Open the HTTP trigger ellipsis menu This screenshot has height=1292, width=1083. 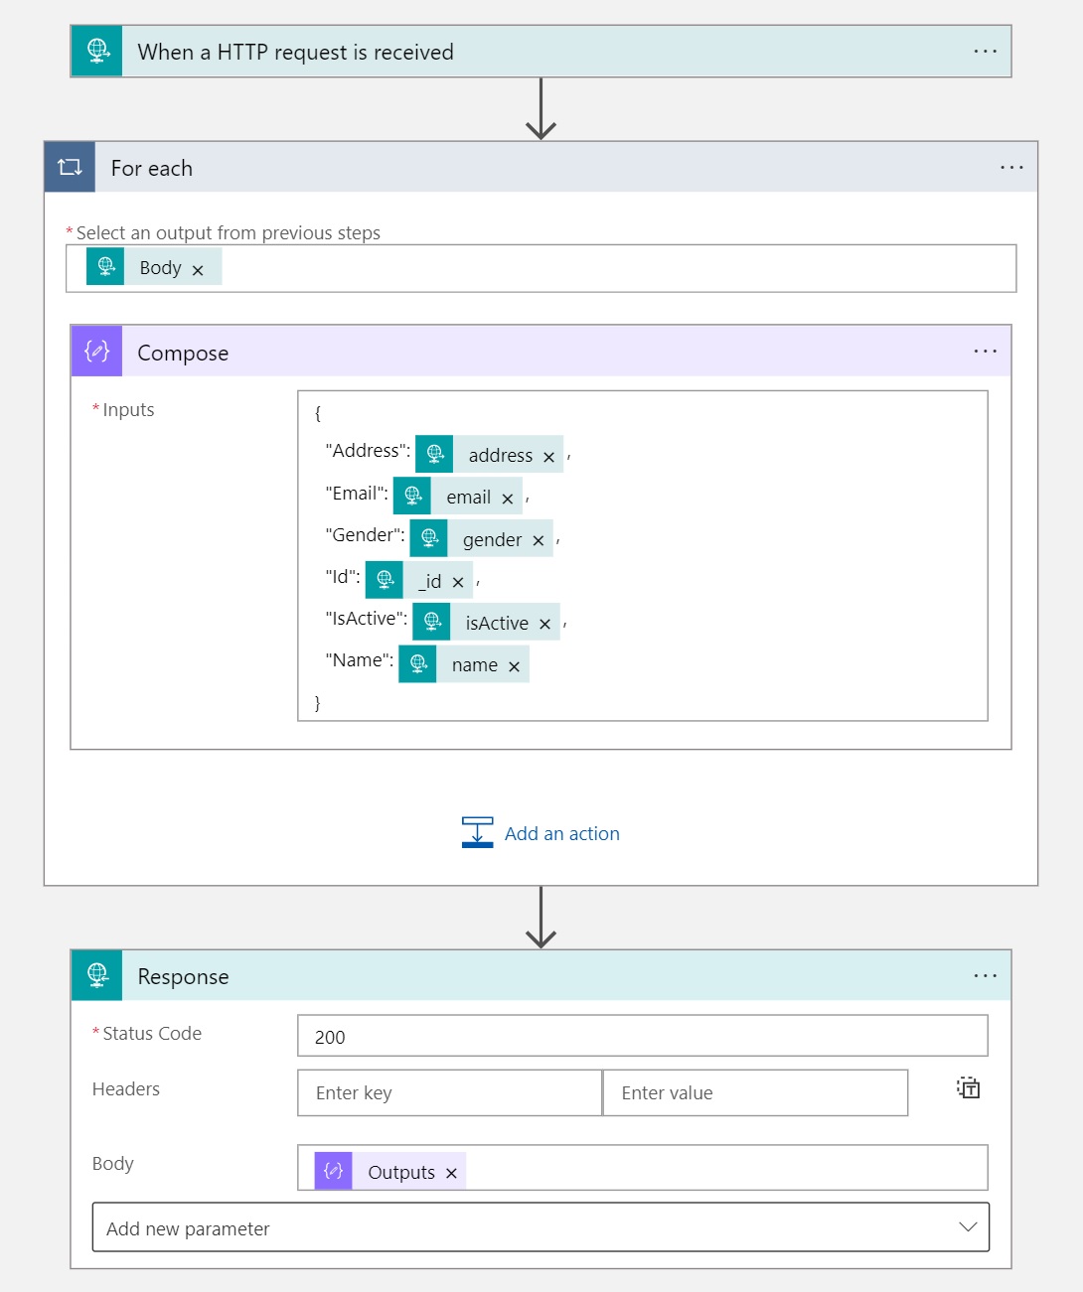(x=985, y=52)
